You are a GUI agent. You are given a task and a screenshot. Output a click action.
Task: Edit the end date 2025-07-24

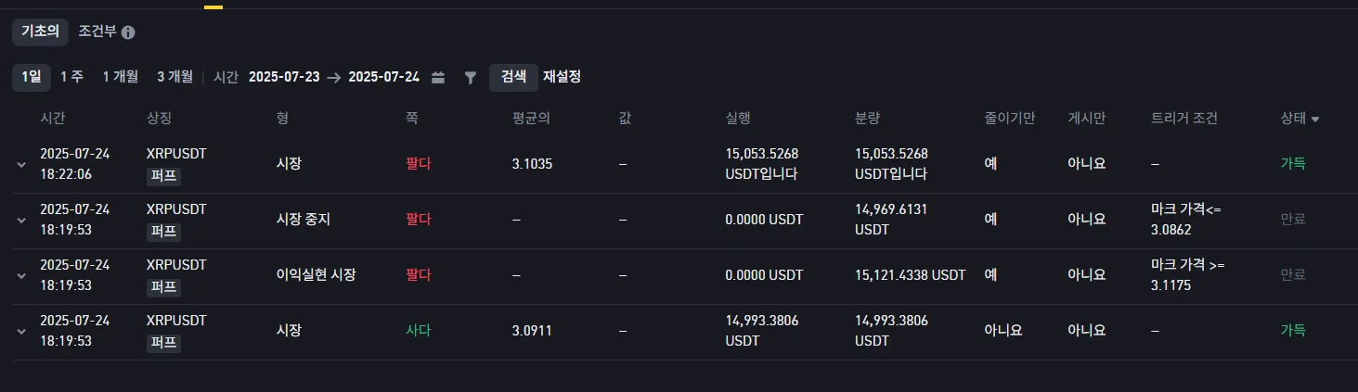[x=383, y=77]
